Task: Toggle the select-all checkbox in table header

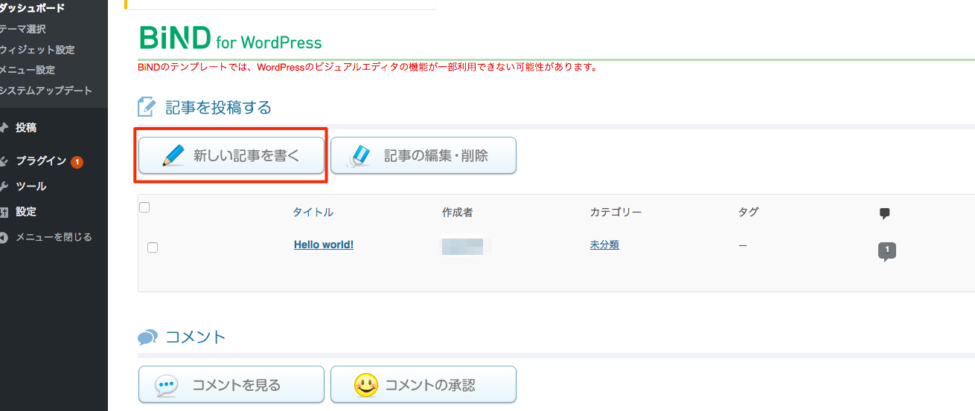Action: coord(145,207)
